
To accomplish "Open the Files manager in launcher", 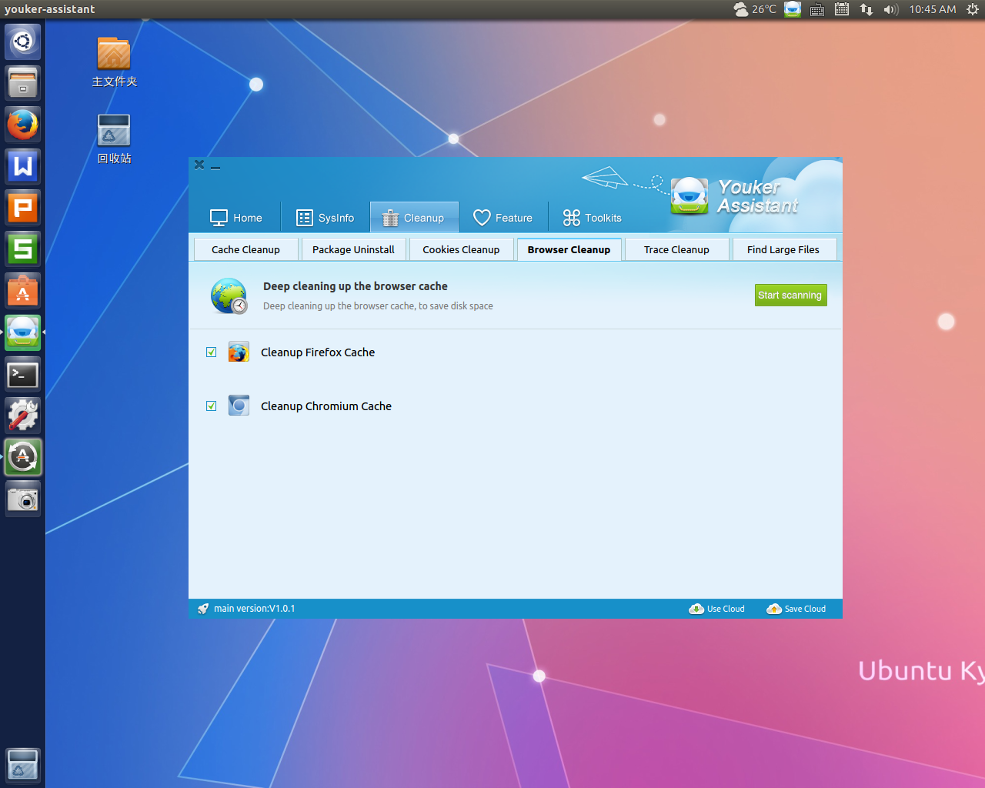I will tap(23, 83).
